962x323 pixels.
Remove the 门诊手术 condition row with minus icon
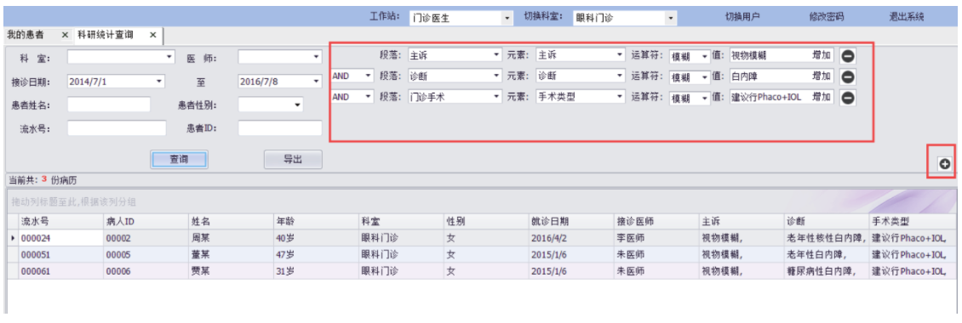(847, 98)
